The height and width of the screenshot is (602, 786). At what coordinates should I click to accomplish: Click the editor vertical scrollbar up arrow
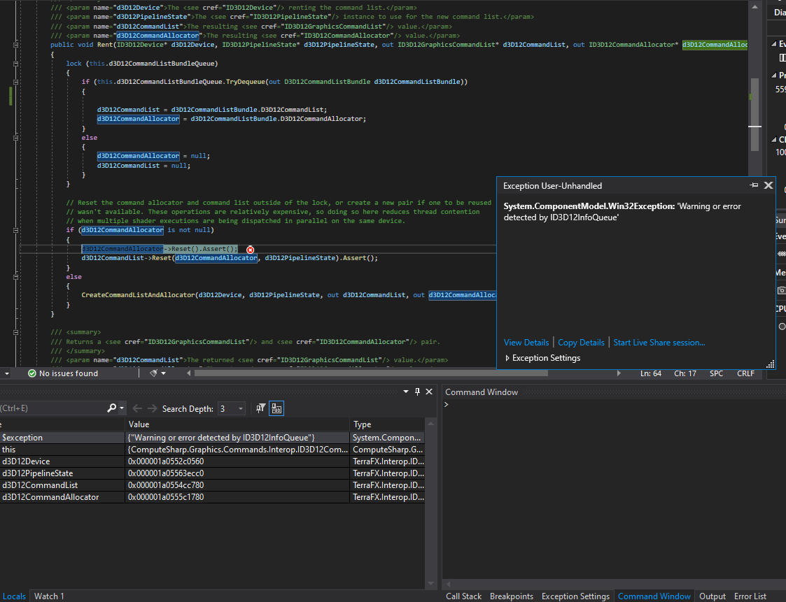pyautogui.click(x=755, y=7)
